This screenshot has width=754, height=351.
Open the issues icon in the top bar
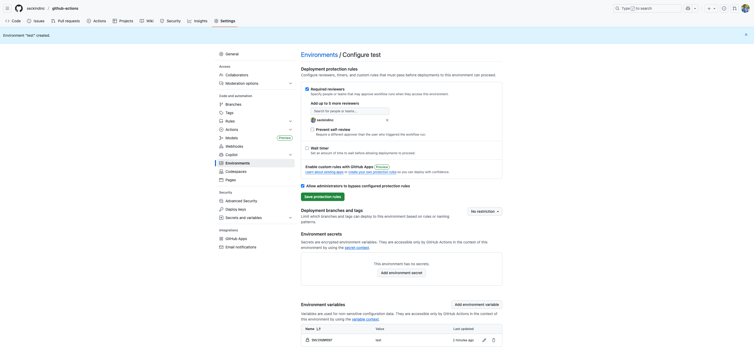point(724,8)
